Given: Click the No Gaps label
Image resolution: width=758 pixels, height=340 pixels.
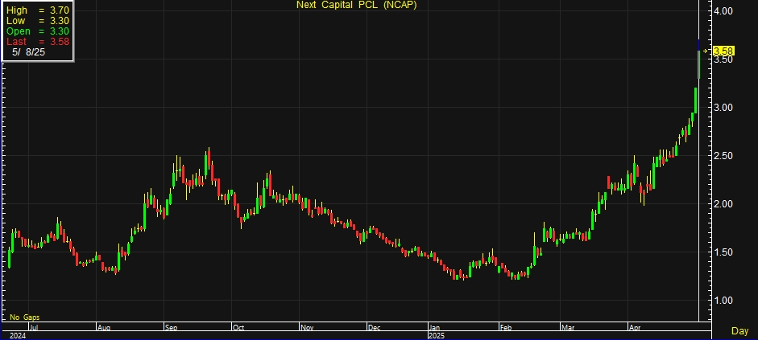Looking at the screenshot, I should (x=25, y=317).
